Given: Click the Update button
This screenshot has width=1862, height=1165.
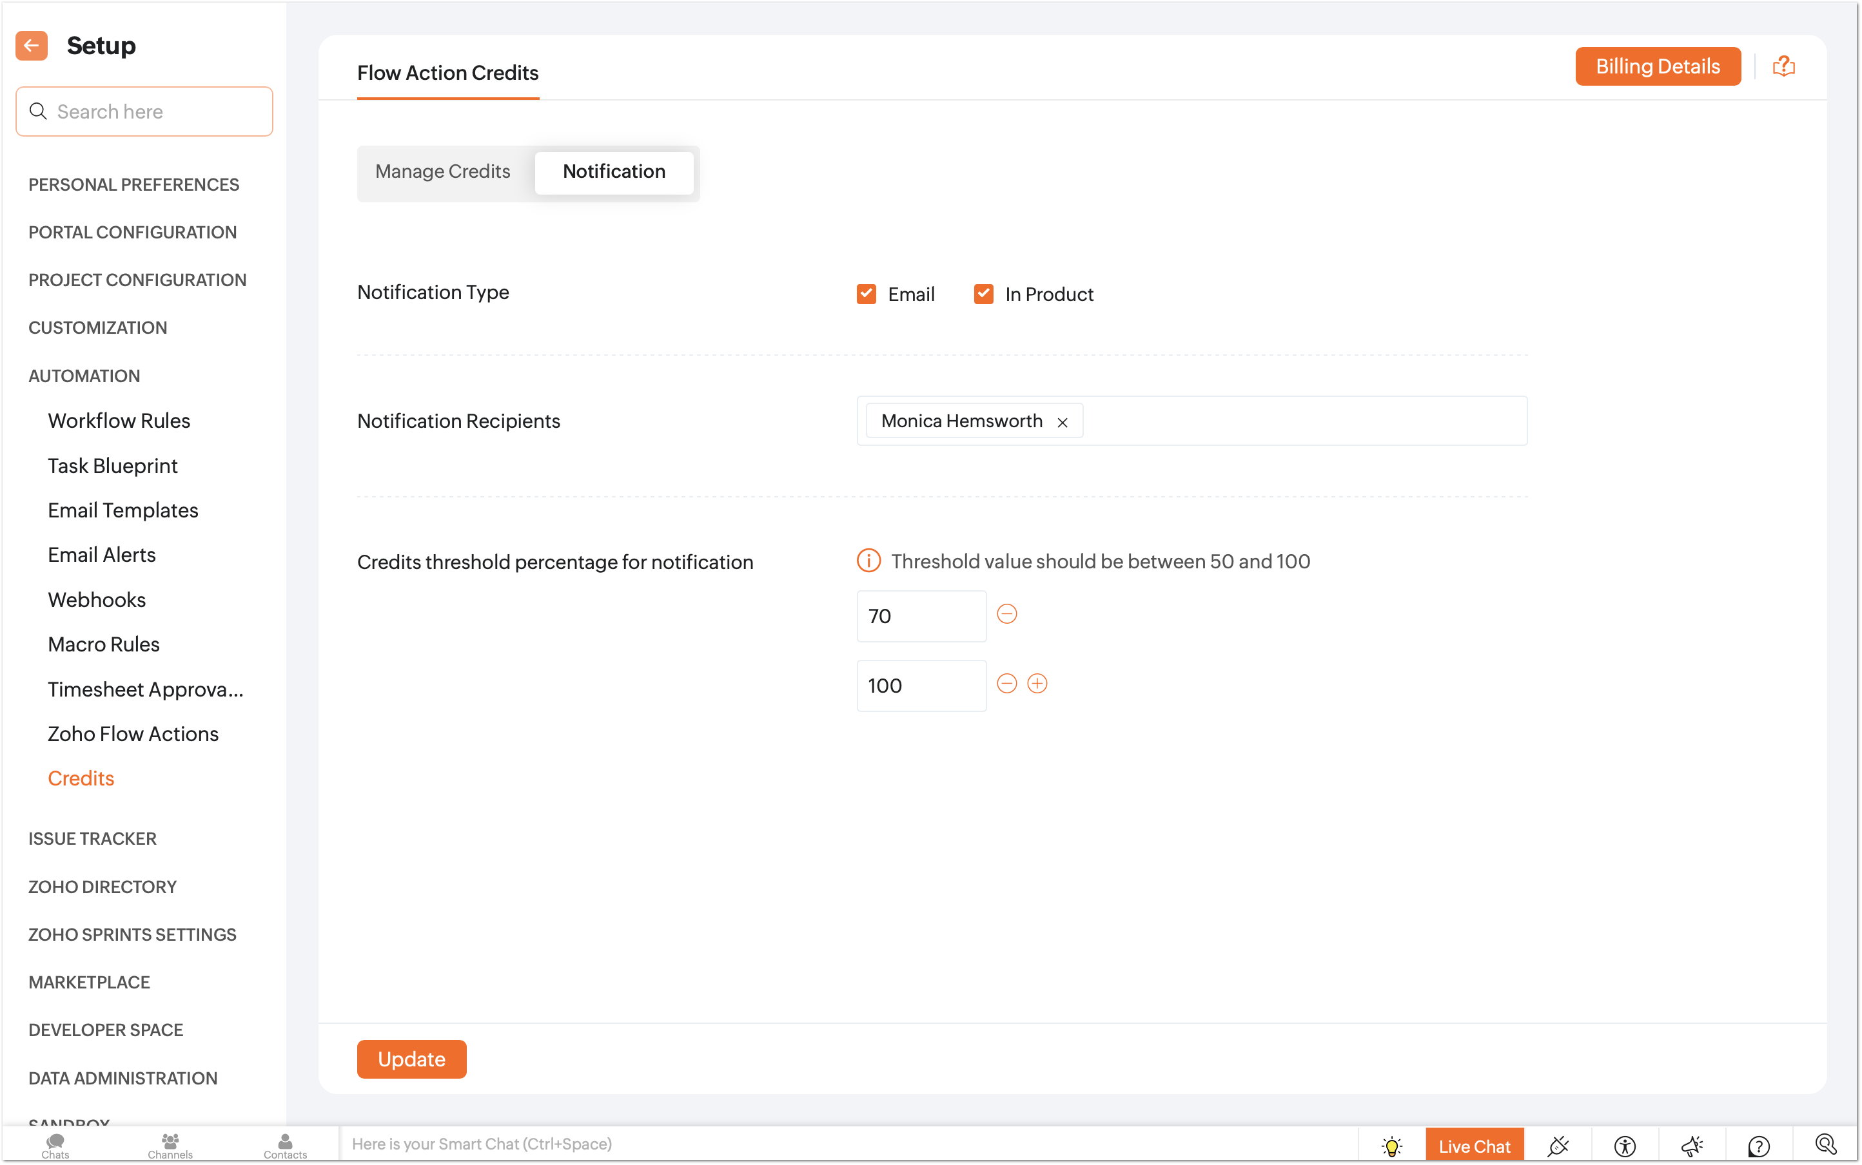Looking at the screenshot, I should 411,1059.
